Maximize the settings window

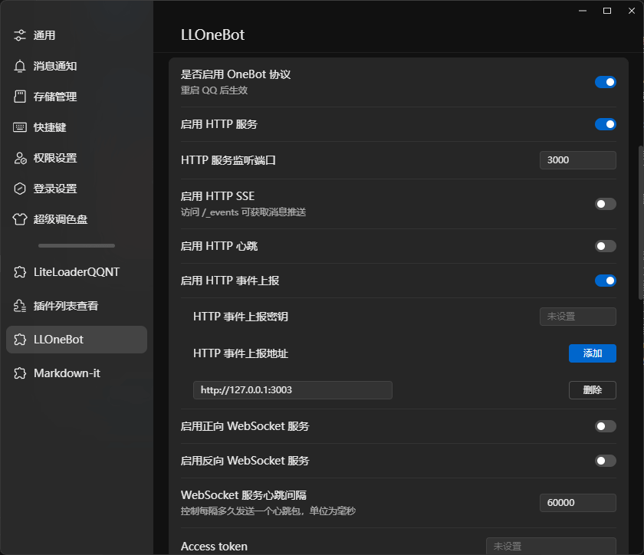[x=607, y=11]
